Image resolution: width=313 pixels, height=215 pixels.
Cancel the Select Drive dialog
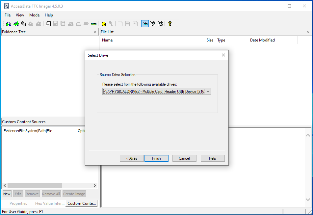[184, 158]
